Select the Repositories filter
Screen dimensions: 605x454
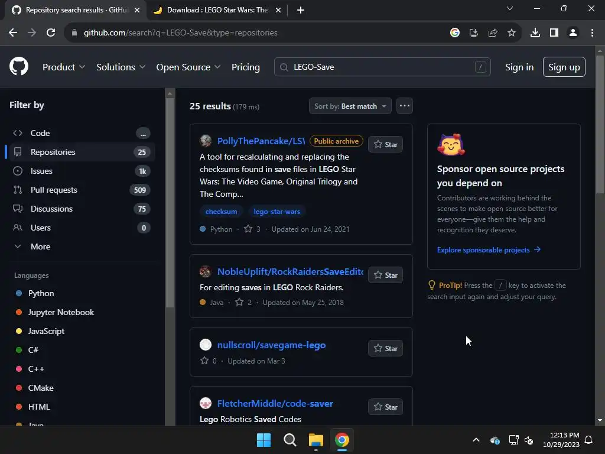point(81,152)
